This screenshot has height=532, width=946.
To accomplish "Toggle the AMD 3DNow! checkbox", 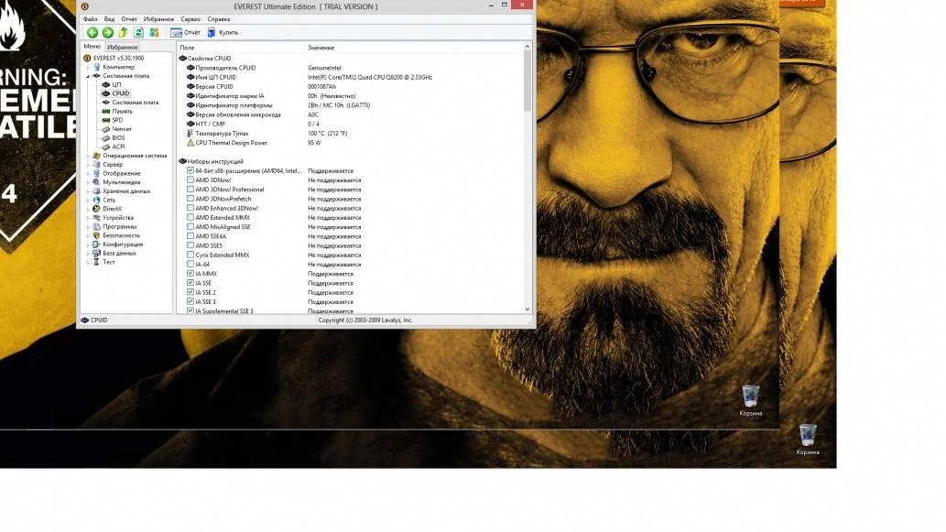I will [190, 179].
